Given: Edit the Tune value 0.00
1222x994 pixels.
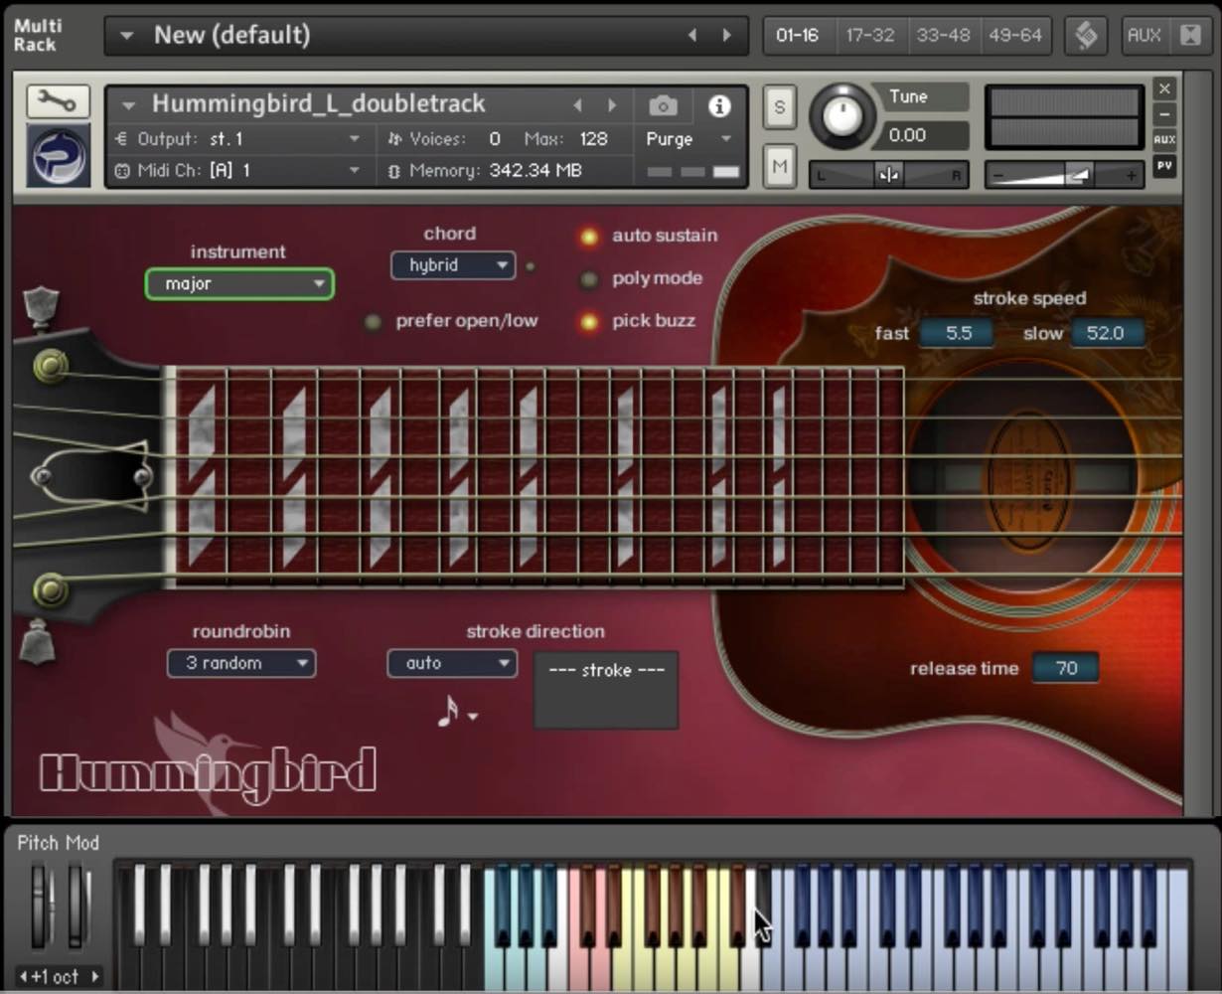Looking at the screenshot, I should [x=925, y=135].
